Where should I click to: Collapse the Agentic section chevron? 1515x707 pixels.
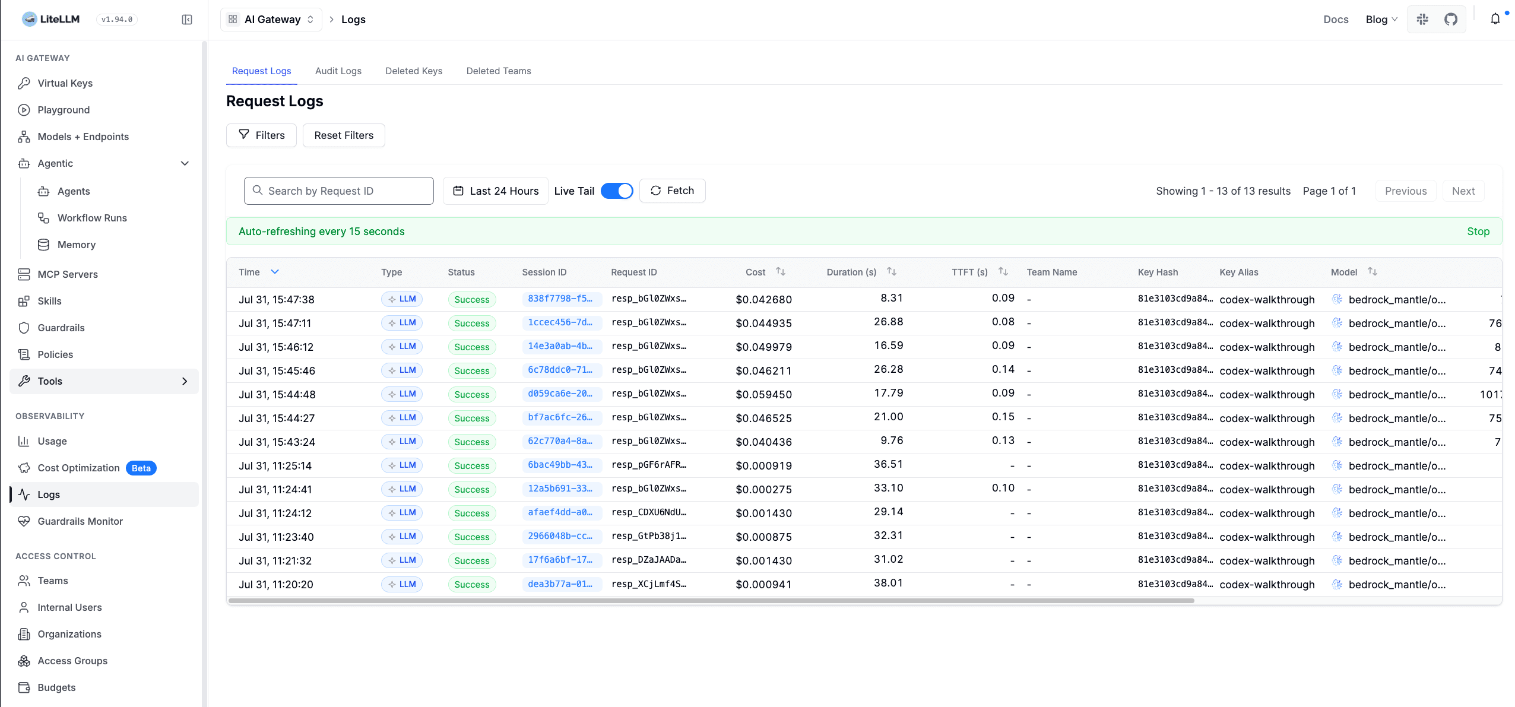point(185,163)
